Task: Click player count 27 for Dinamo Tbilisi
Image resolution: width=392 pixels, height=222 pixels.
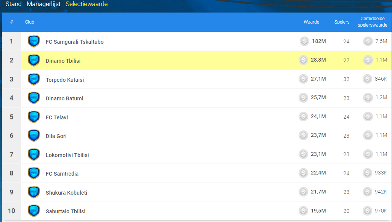Action: [x=346, y=60]
